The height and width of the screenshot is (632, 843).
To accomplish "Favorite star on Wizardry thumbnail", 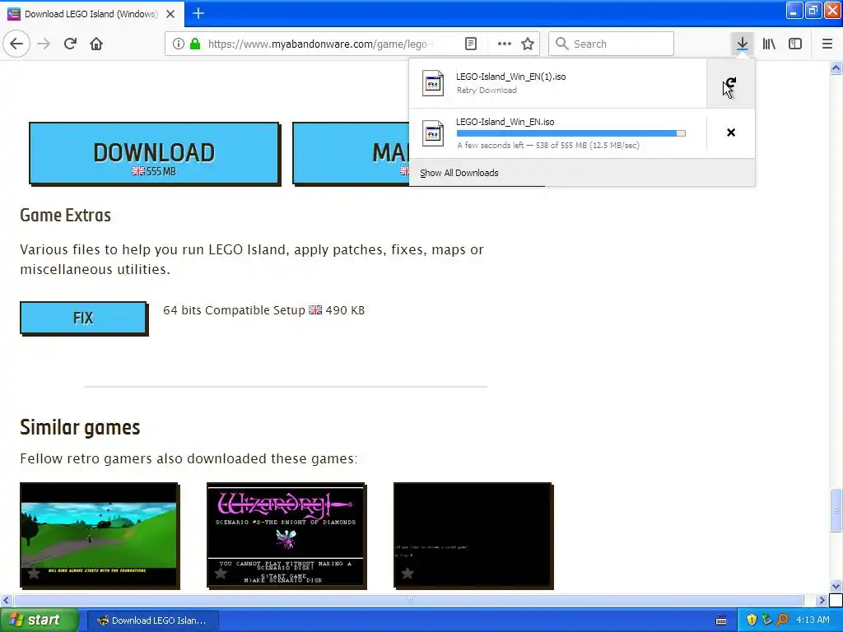I will click(221, 574).
